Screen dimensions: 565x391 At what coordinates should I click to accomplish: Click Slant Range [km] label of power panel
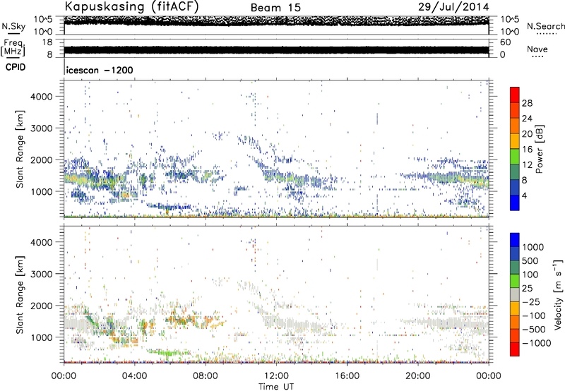20,149
